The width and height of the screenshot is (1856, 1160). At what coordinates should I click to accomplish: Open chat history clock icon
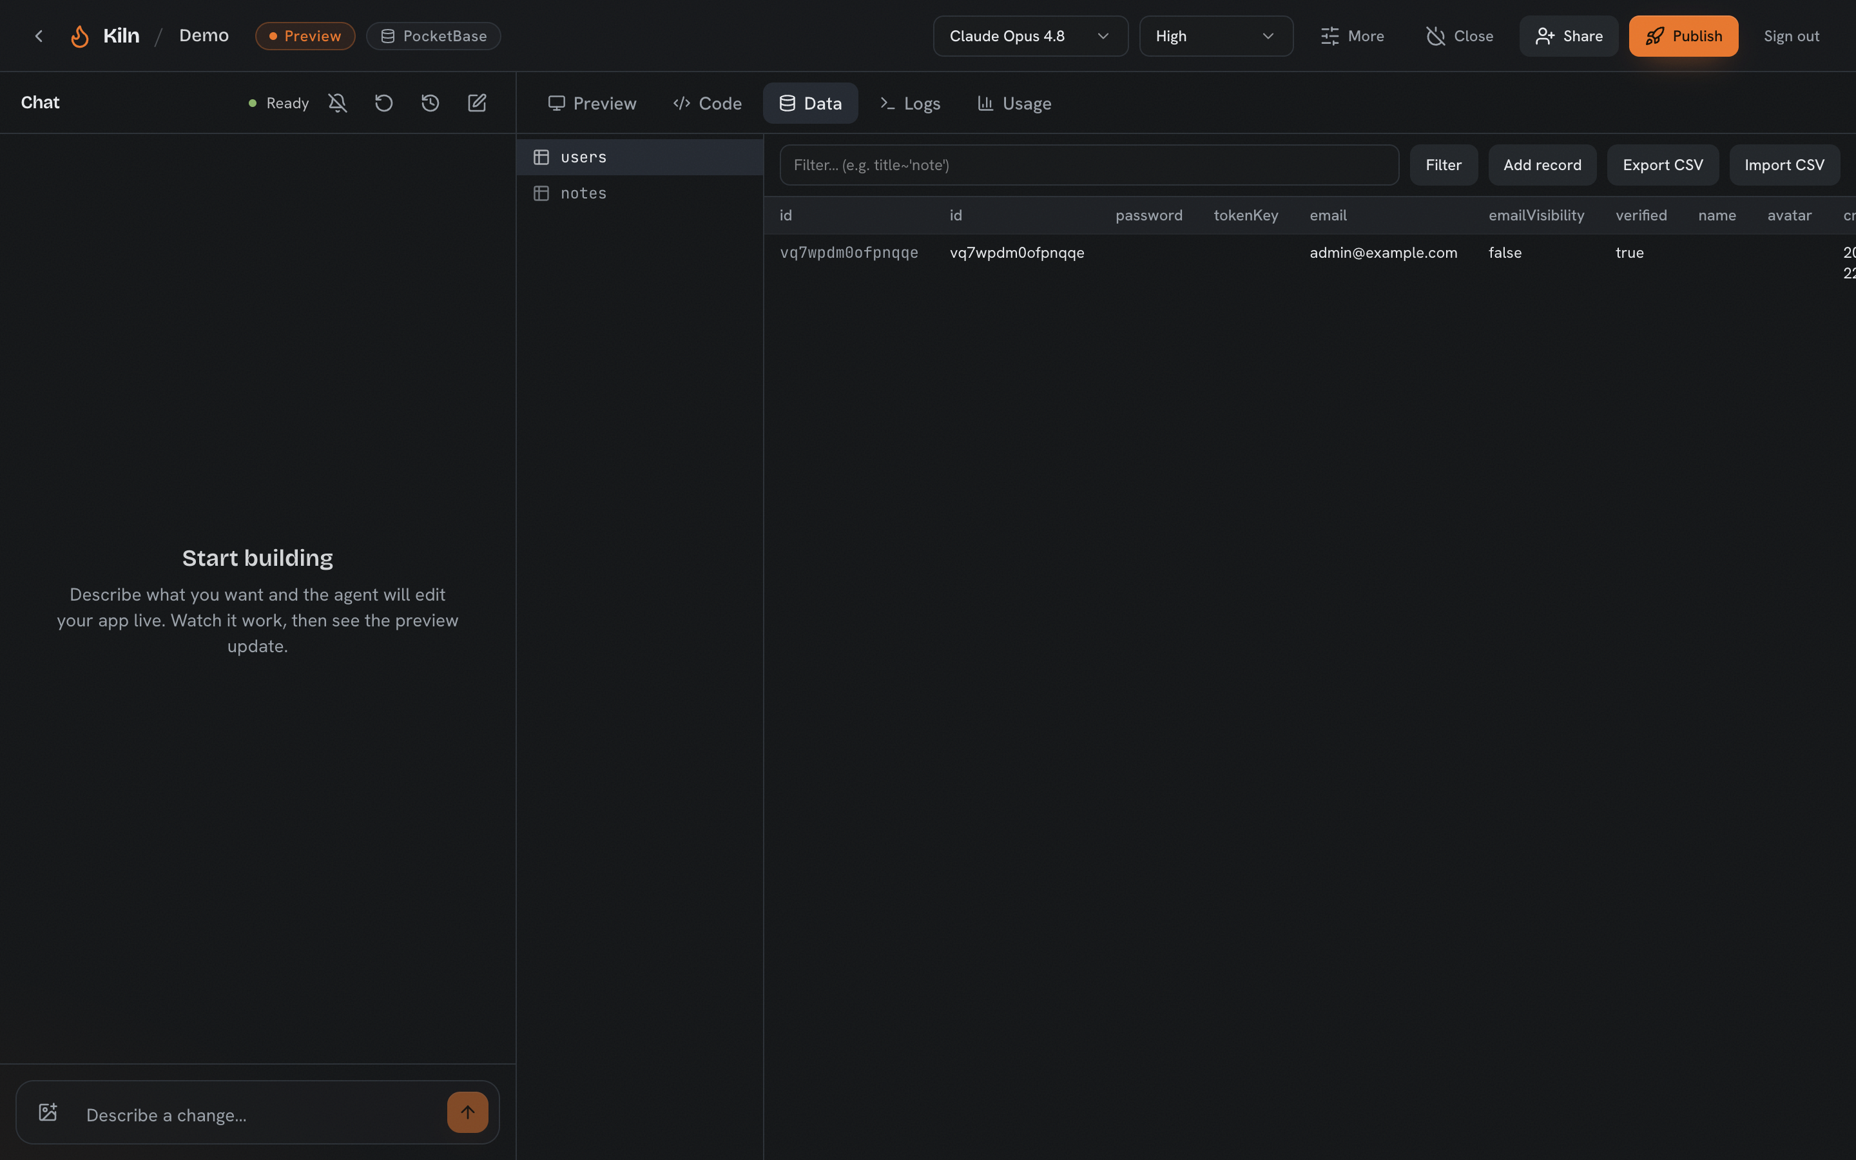tap(430, 103)
